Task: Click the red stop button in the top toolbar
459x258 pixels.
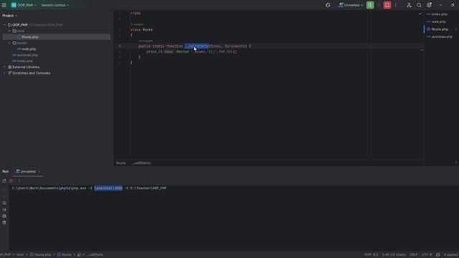Action: (x=387, y=5)
